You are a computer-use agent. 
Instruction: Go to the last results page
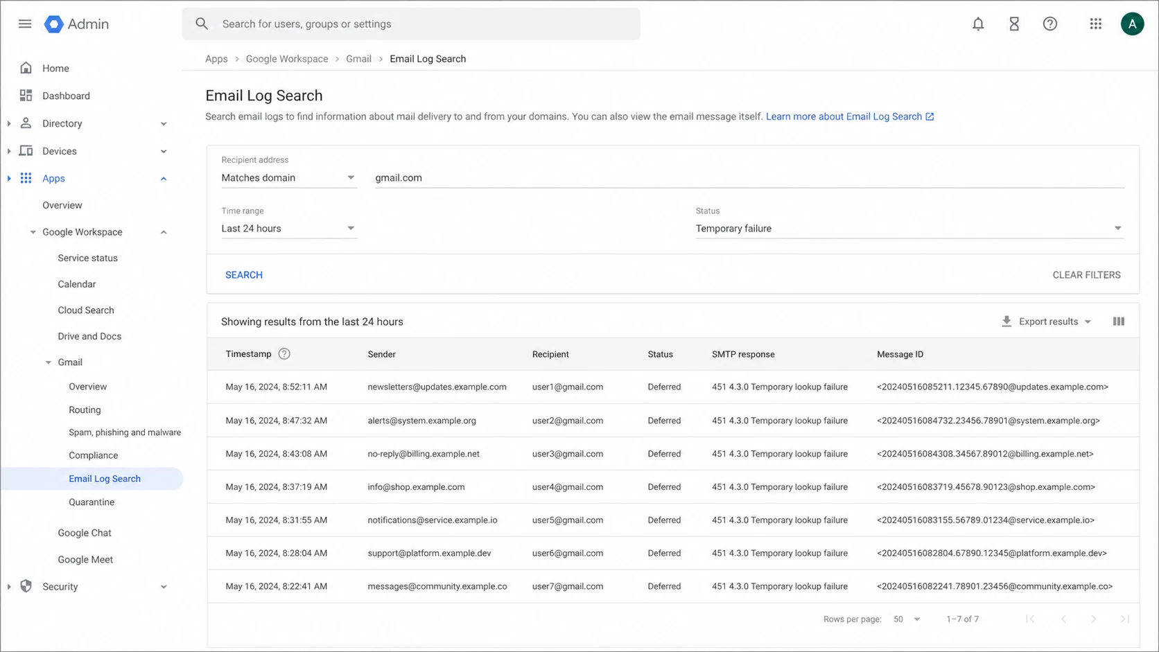point(1124,619)
